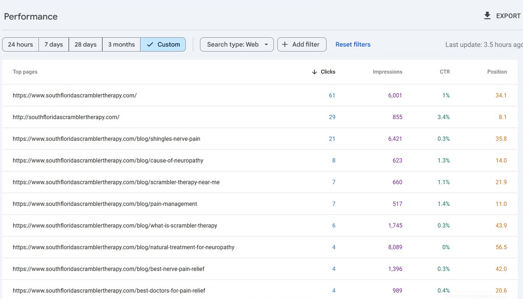
Task: Click the 21.9 position value
Action: [501, 182]
